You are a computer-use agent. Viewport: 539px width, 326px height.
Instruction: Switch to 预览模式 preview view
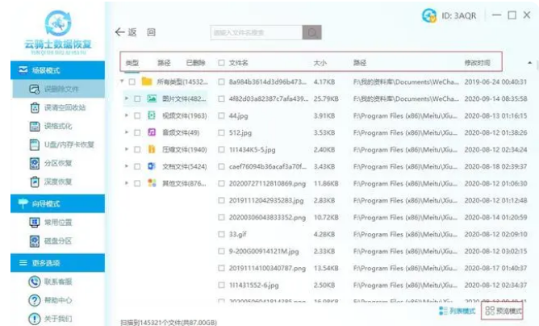(503, 311)
